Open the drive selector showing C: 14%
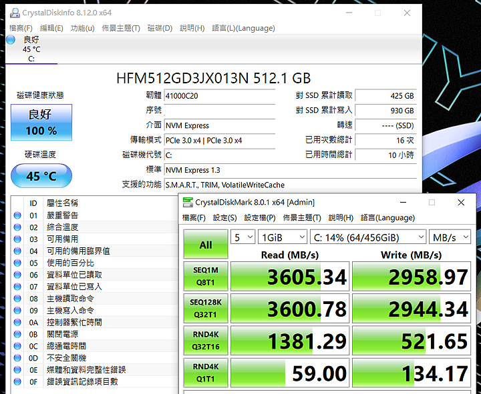Image resolution: width=481 pixels, height=394 pixels. [x=368, y=237]
